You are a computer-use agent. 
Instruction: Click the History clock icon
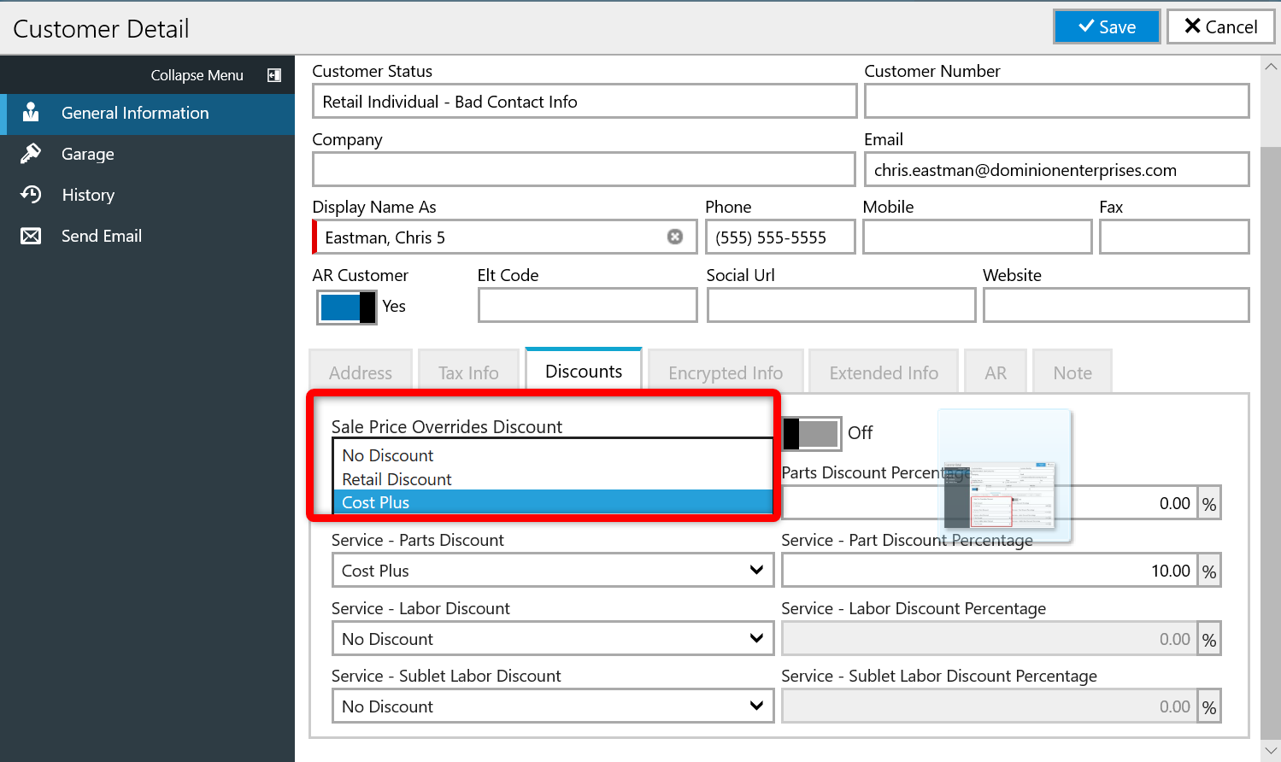pyautogui.click(x=31, y=195)
